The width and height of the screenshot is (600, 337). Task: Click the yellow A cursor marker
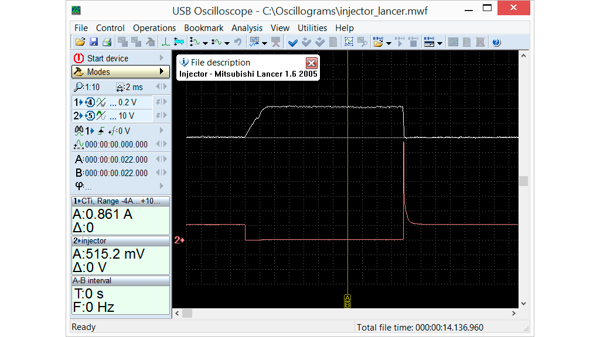click(347, 298)
